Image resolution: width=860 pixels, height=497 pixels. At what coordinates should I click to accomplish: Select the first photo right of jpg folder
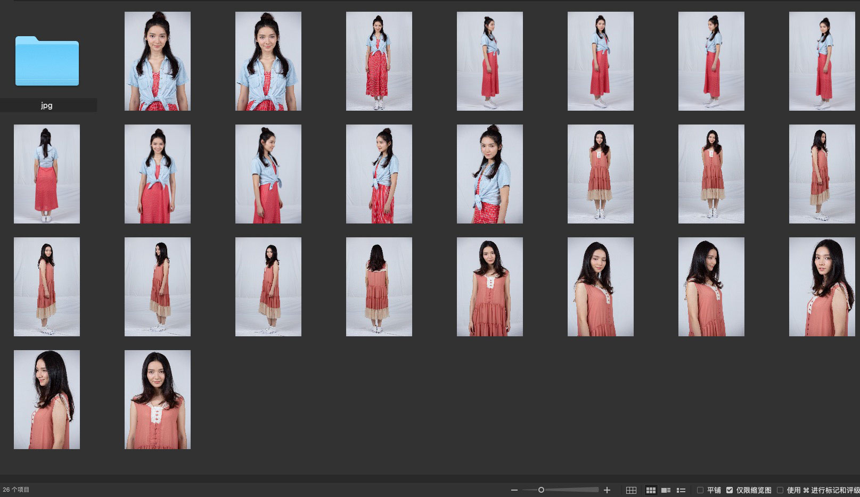pyautogui.click(x=158, y=61)
